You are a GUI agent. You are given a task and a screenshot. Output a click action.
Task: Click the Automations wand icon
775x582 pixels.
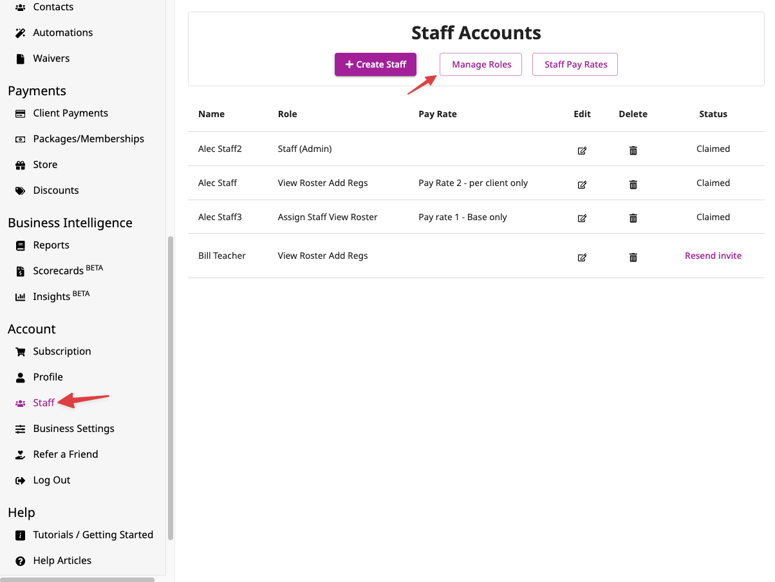pos(21,33)
